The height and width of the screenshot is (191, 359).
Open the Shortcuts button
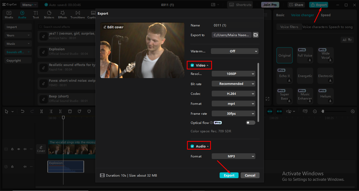(240, 5)
